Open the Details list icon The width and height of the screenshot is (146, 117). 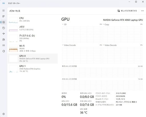tap(4, 45)
